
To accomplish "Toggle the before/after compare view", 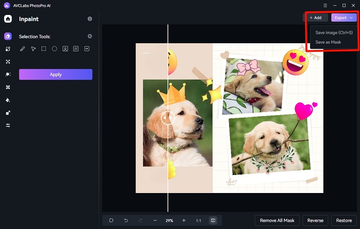I will tap(213, 220).
